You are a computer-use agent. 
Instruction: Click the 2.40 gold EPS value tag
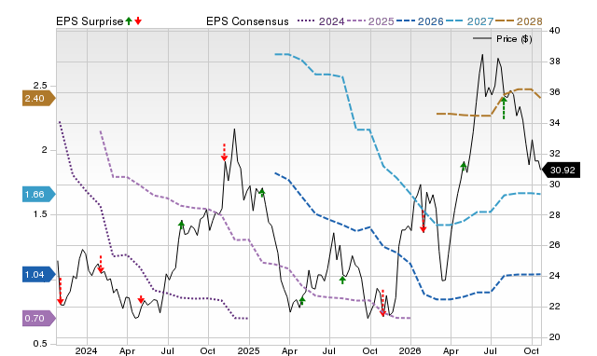coord(39,99)
